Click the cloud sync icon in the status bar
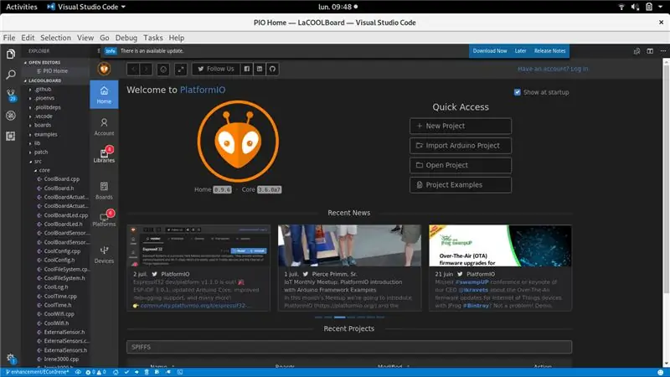Image resolution: width=670 pixels, height=377 pixels. coord(78,372)
